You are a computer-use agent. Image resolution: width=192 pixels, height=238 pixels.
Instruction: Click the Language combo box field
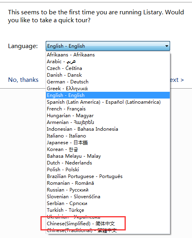(108, 46)
